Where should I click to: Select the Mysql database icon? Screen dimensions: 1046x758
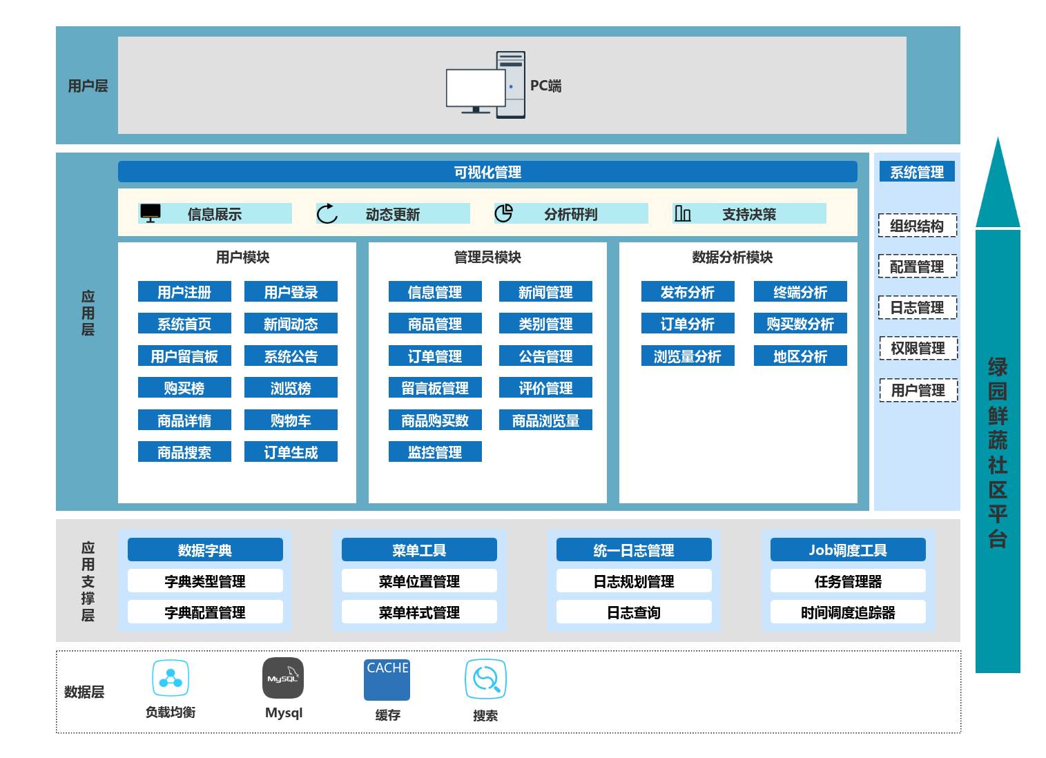tap(283, 679)
